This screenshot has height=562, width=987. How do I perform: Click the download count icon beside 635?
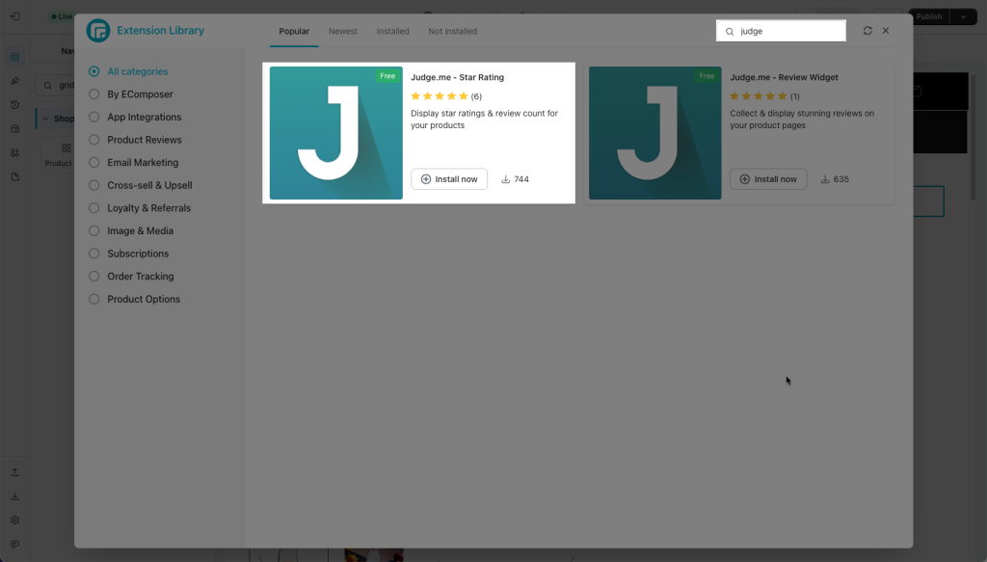[x=825, y=179]
